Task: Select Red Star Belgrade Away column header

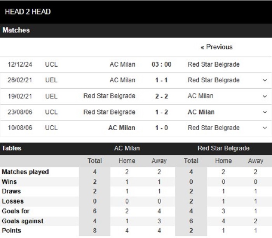Action: point(256,161)
